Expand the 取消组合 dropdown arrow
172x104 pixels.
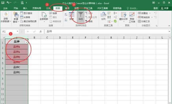point(152,17)
